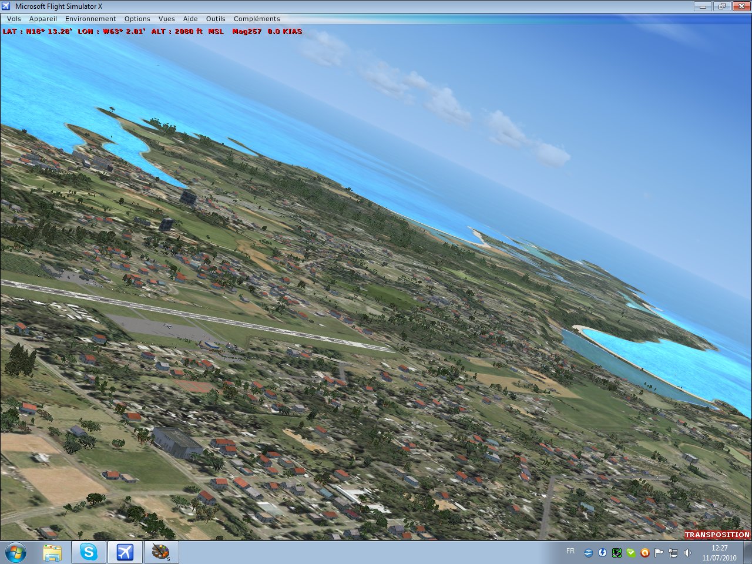Screen dimensions: 752x564
Task: Open the Outils menu
Action: (216, 19)
